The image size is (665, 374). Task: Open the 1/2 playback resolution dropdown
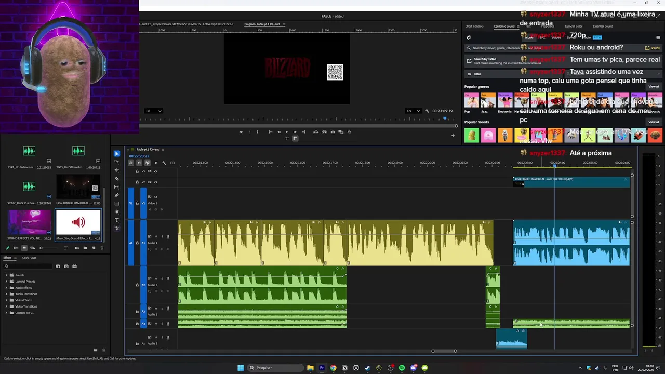coord(413,111)
